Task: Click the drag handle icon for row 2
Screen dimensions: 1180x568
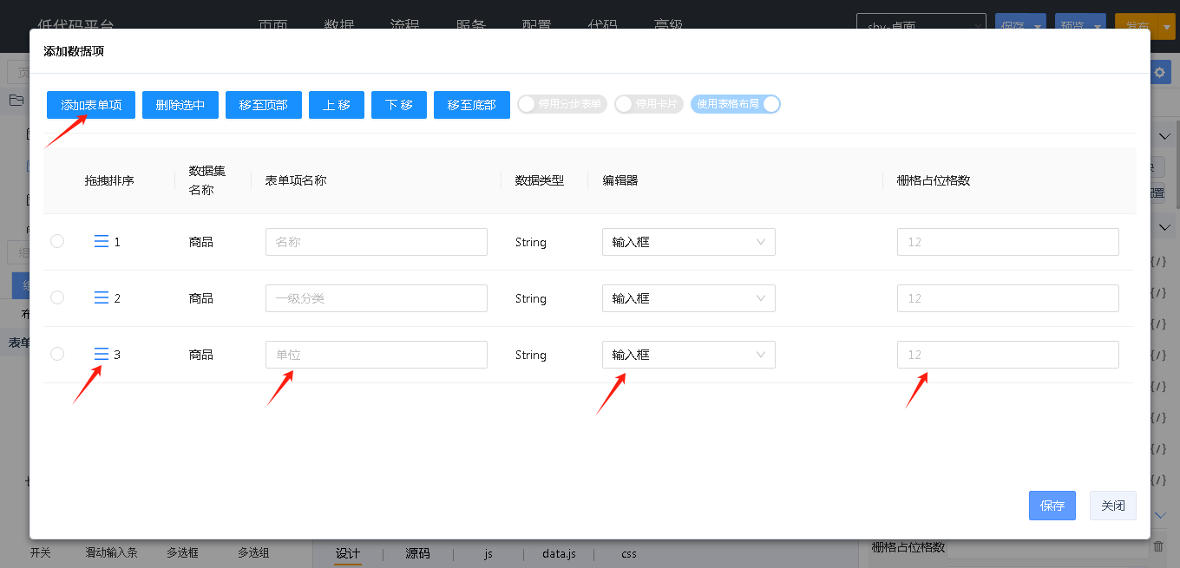Action: [x=101, y=298]
